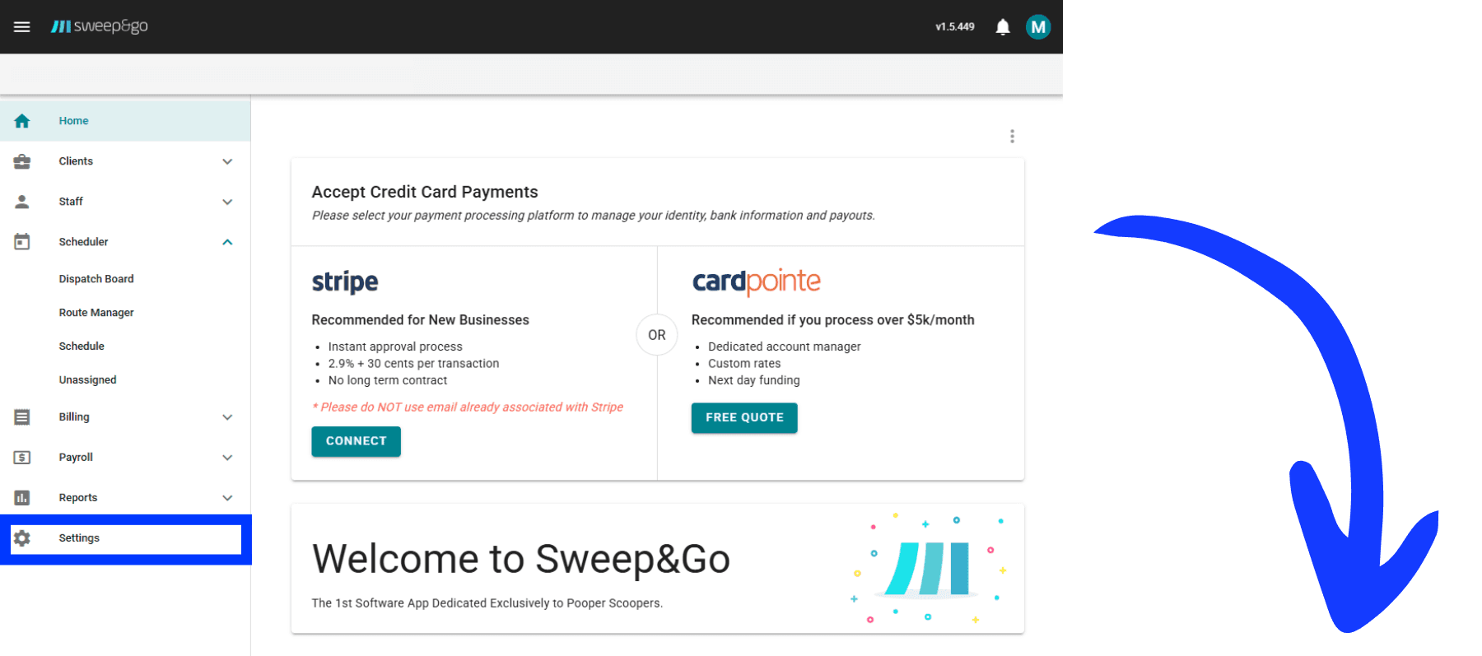This screenshot has height=656, width=1482.
Task: Expand the Billing section
Action: [x=227, y=416]
